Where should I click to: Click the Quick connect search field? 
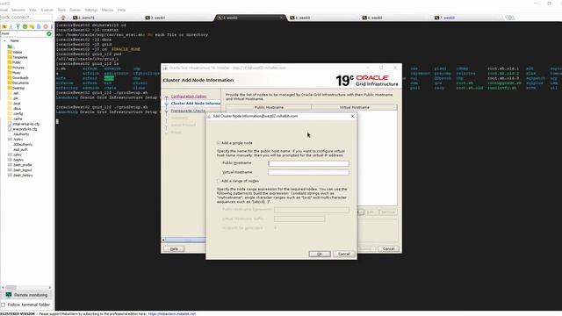(x=25, y=18)
